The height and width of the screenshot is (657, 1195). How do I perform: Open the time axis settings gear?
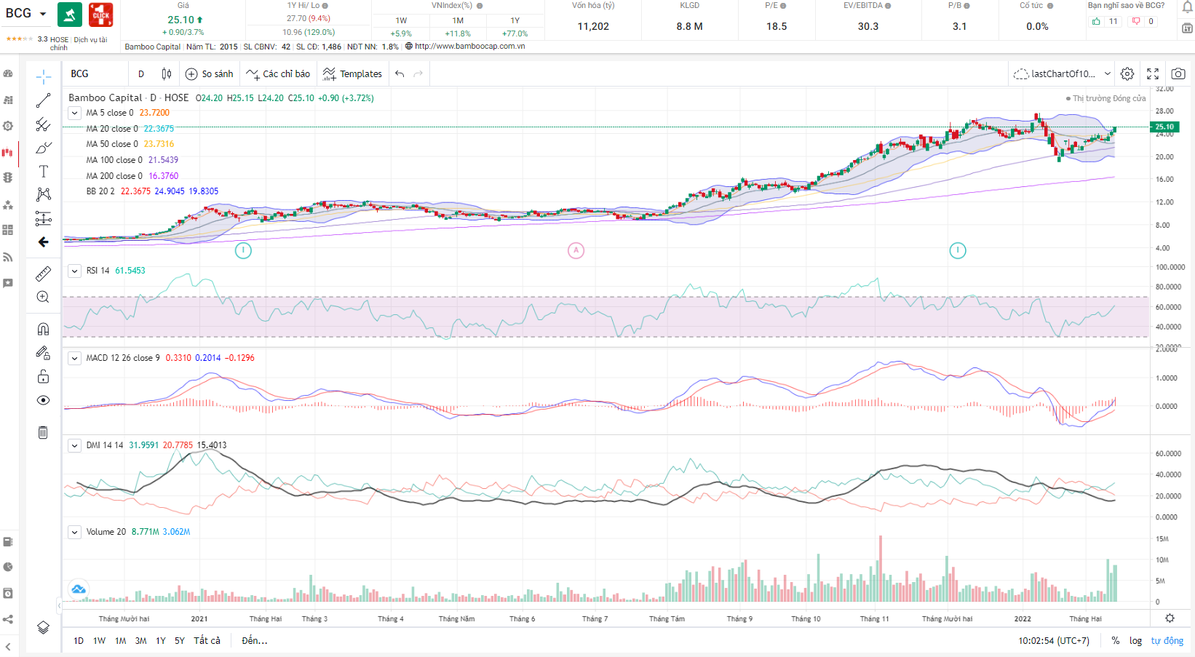click(1170, 618)
